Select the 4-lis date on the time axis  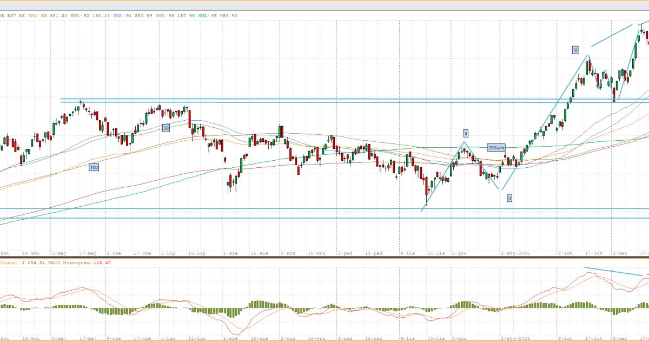tap(407, 253)
